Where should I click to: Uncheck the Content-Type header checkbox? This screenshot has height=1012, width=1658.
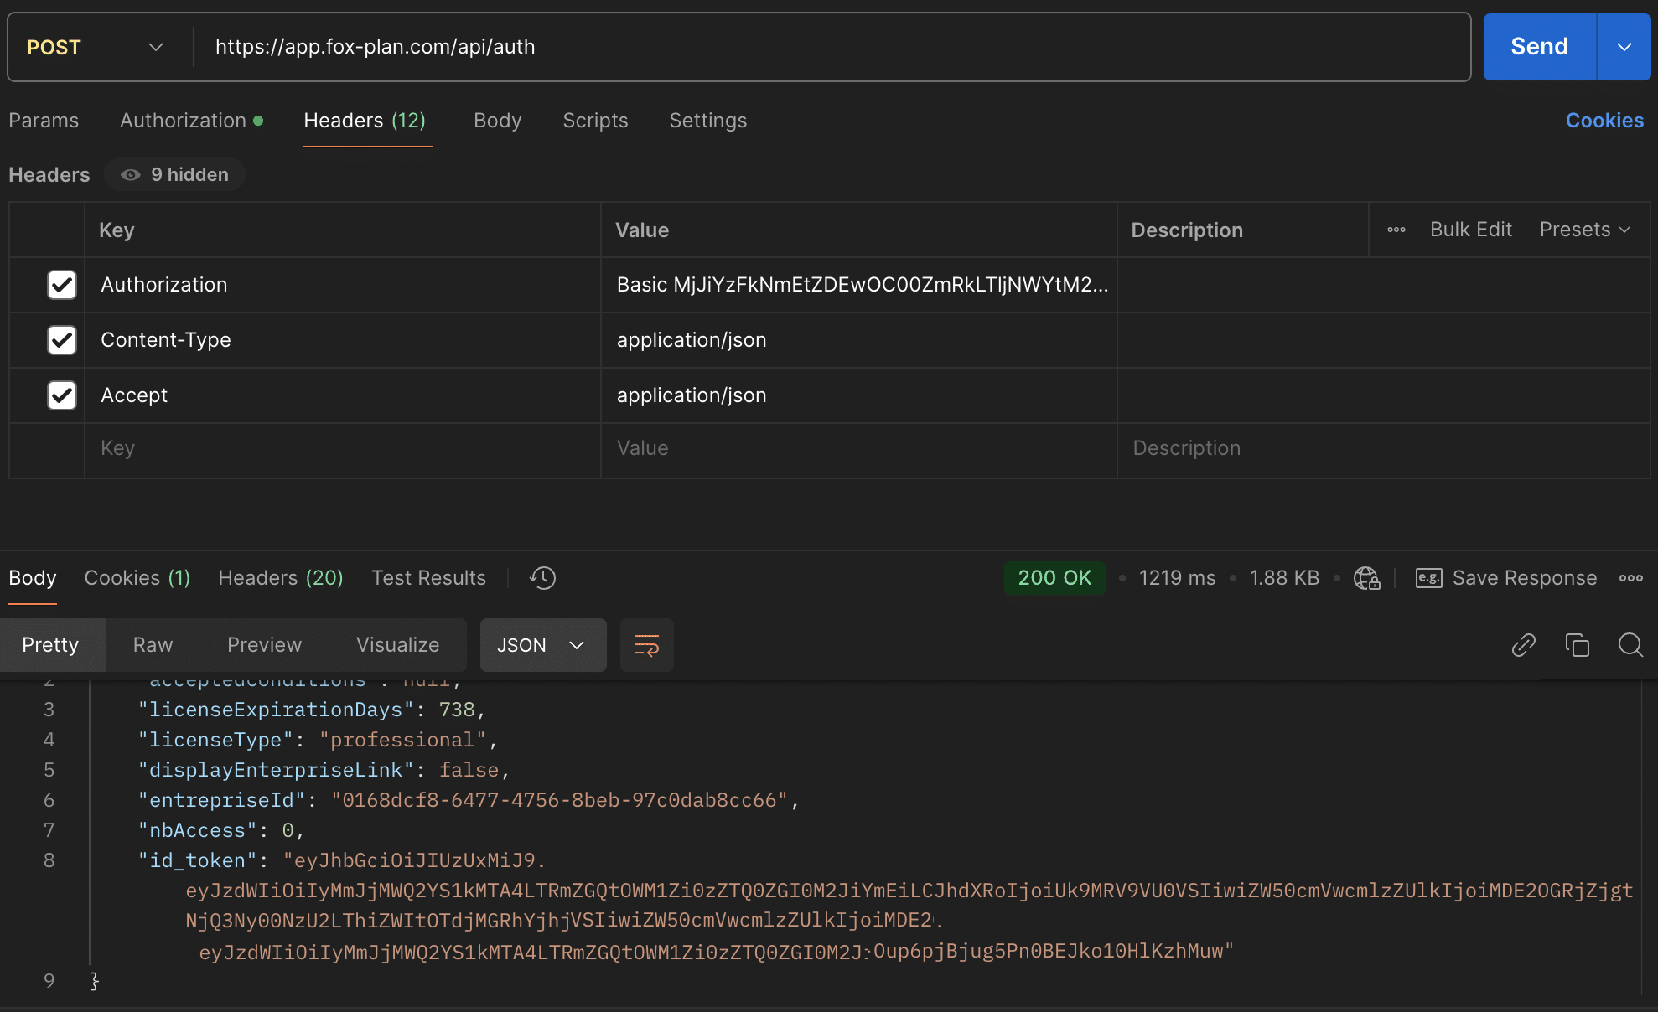(x=62, y=340)
